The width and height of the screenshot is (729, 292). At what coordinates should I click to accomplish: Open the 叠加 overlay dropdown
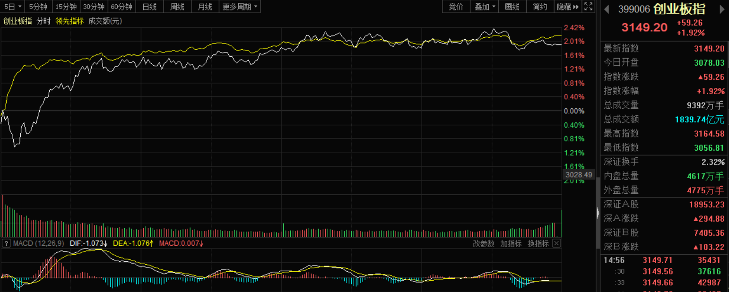[485, 7]
